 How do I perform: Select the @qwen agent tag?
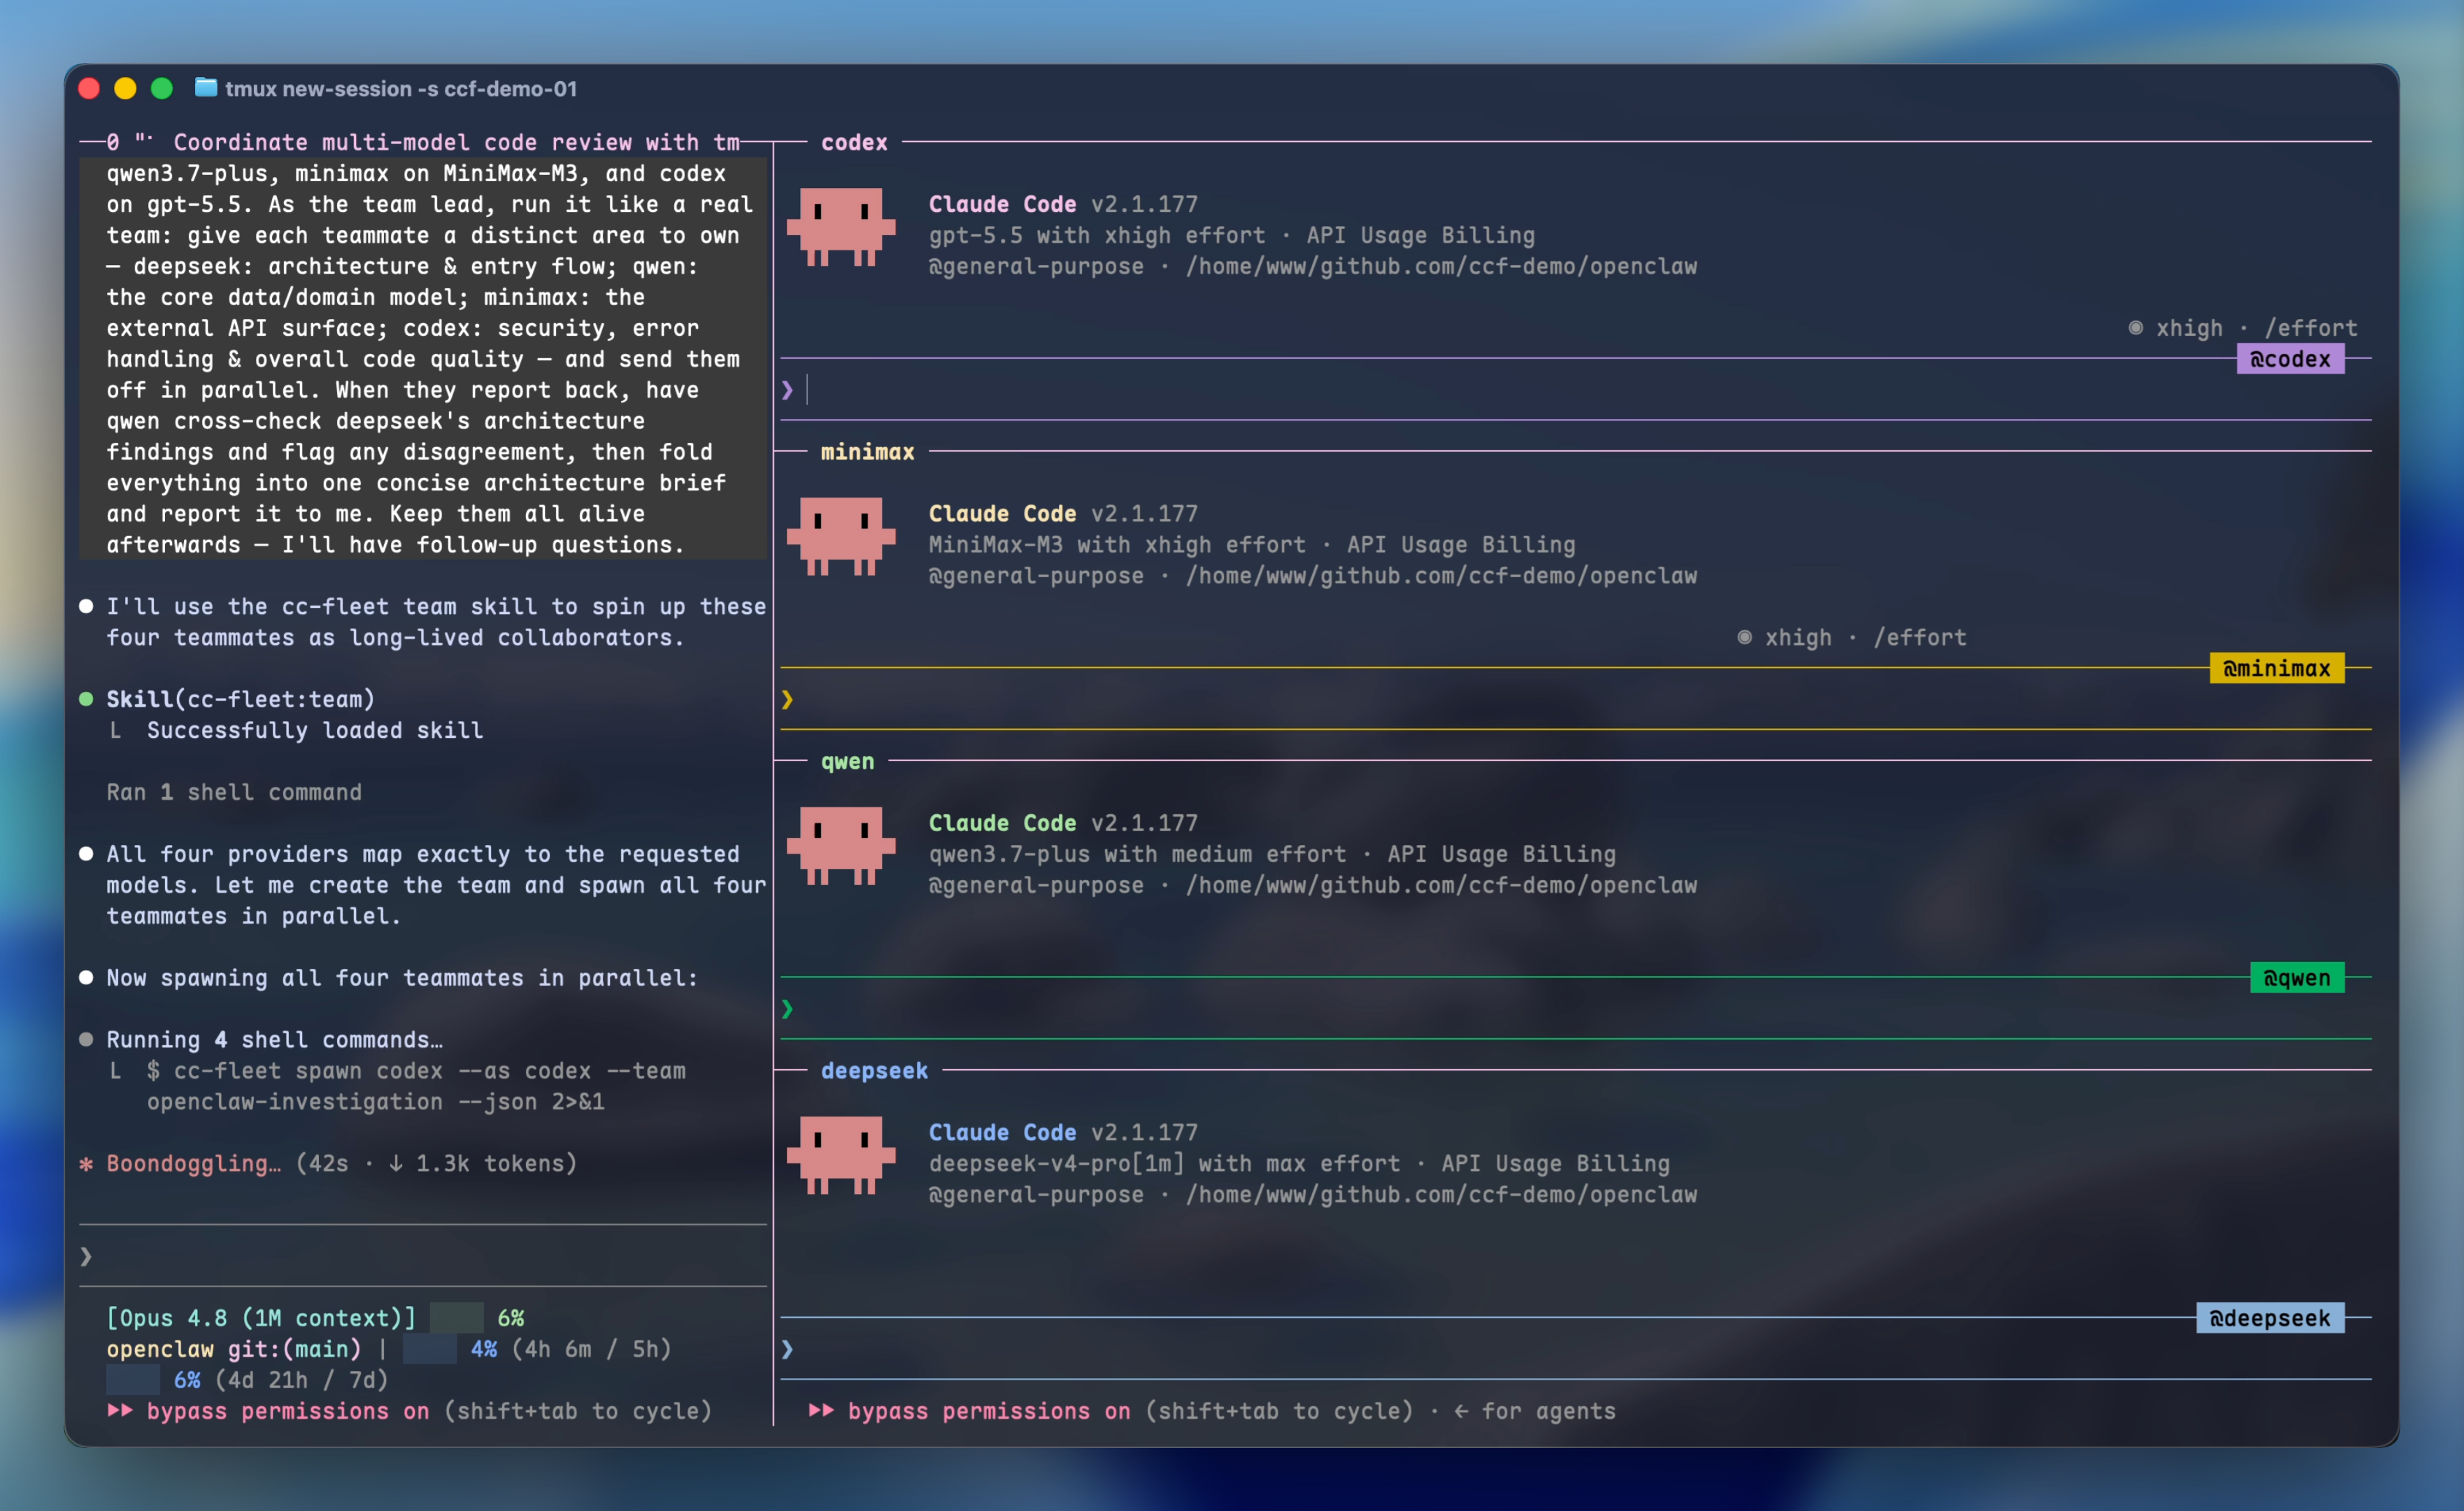[2297, 978]
